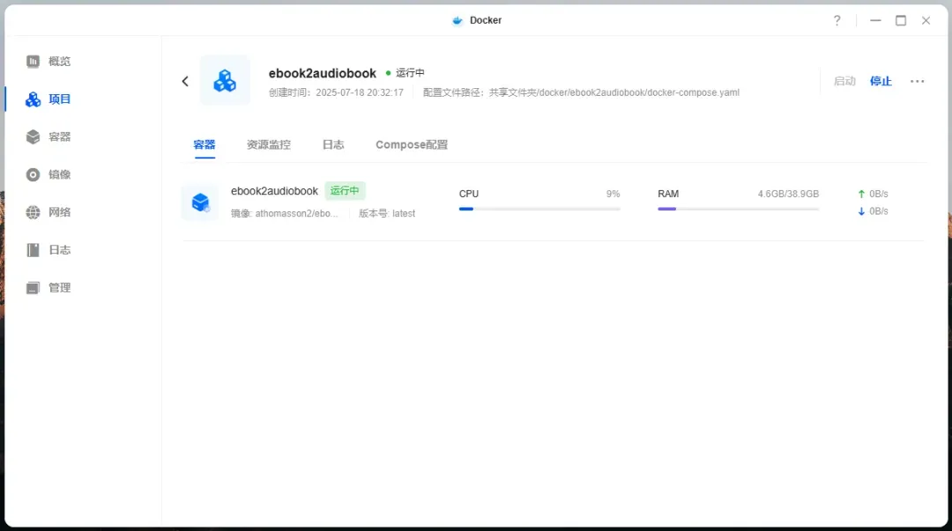Select the 项目 project cubes icon
952x531 pixels.
pos(33,100)
